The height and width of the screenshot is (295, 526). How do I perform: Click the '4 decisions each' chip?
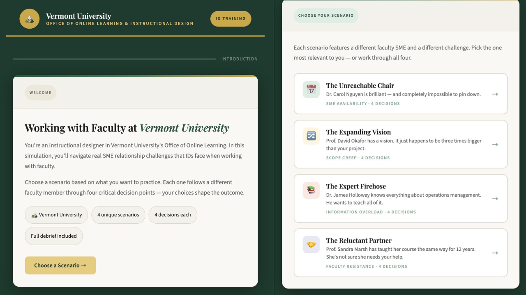[x=173, y=215]
